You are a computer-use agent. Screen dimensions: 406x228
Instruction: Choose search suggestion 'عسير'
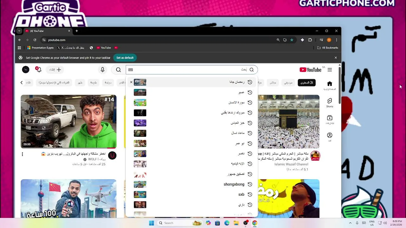tap(192, 92)
